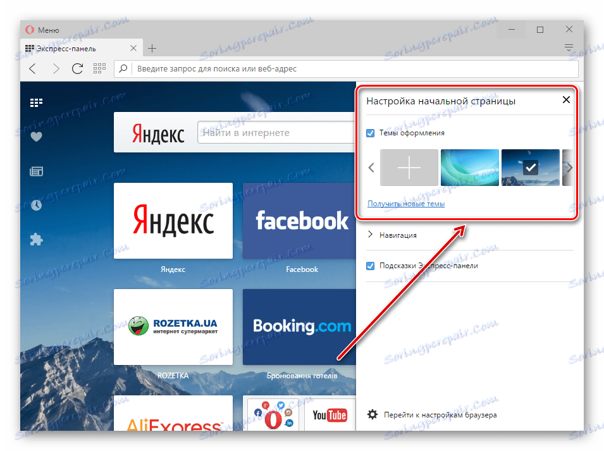Click the Получить новые темы link

point(406,203)
